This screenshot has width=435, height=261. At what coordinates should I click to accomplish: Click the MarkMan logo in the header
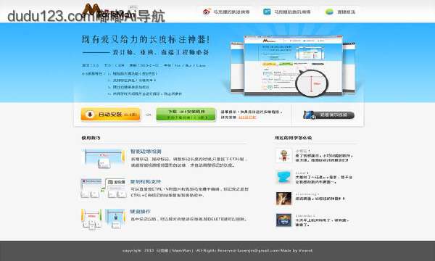(x=109, y=12)
